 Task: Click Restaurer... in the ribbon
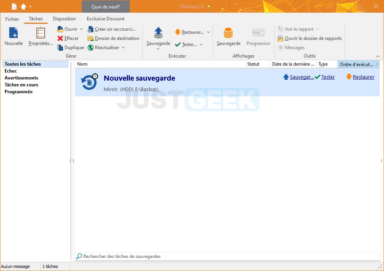(190, 32)
